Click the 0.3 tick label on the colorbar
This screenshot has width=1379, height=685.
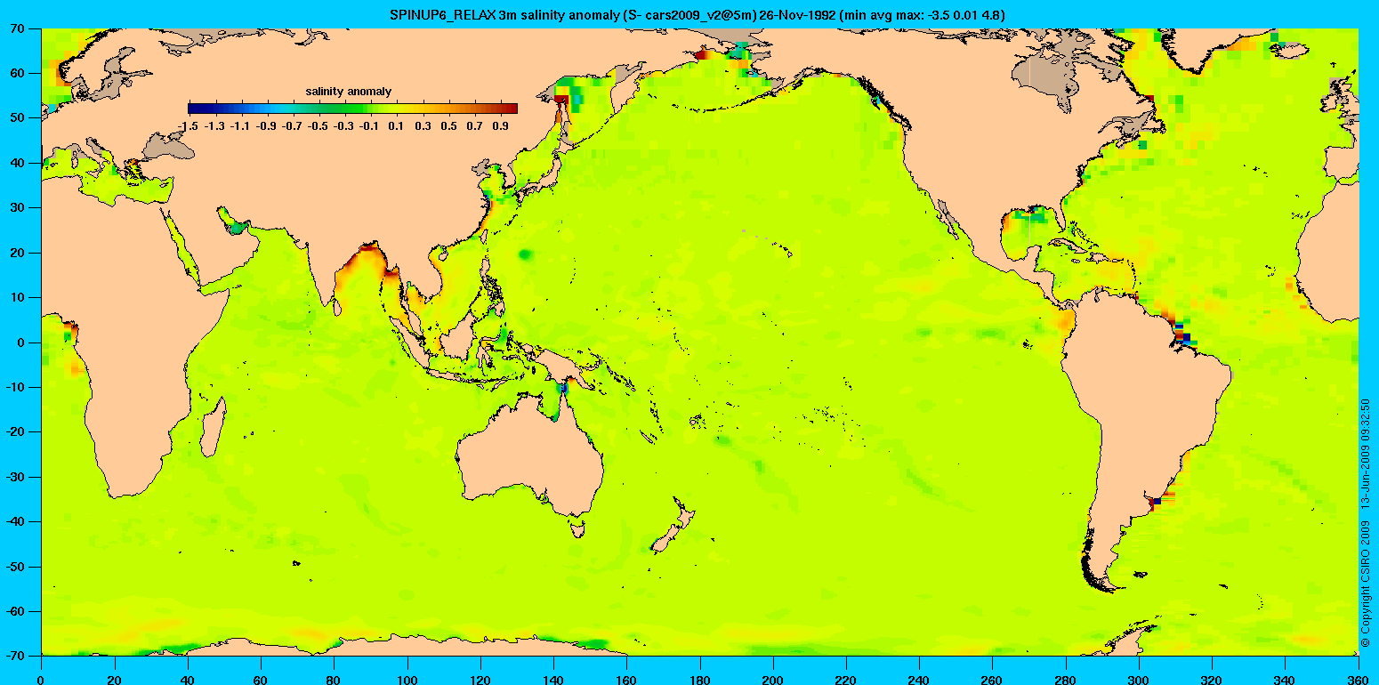click(x=423, y=127)
